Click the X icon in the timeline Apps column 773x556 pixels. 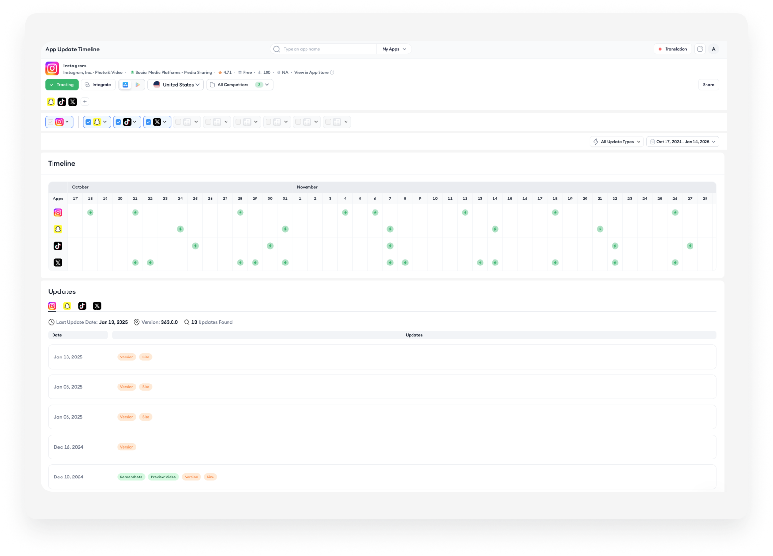(58, 263)
